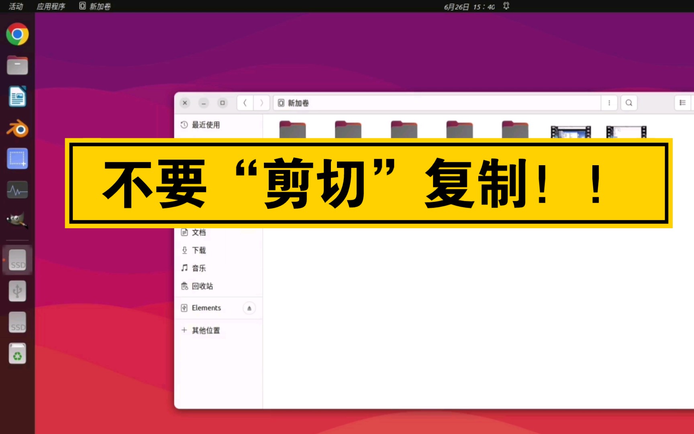Launch GIMP from the dock
This screenshot has height=434, width=694.
pos(17,221)
